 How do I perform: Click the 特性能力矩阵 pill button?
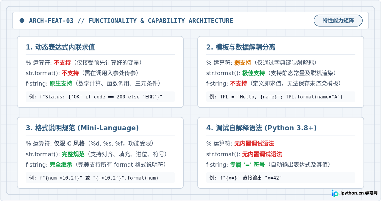pos(338,21)
